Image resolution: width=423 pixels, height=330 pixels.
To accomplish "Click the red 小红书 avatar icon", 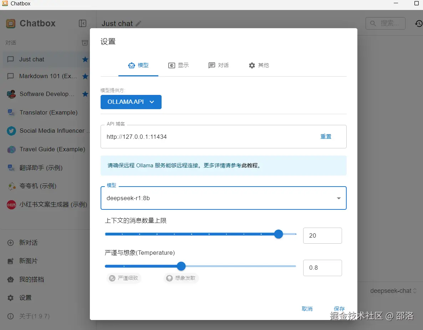I will coord(11,205).
